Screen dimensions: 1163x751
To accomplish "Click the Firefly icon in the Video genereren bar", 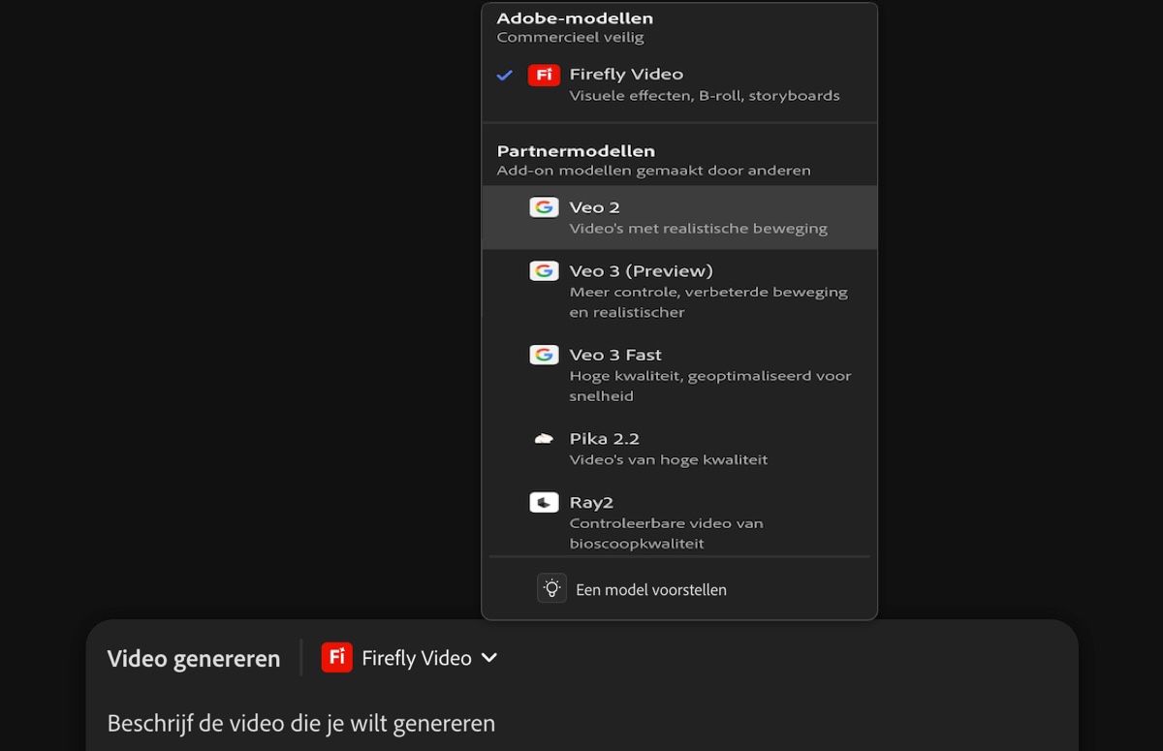I will click(335, 657).
